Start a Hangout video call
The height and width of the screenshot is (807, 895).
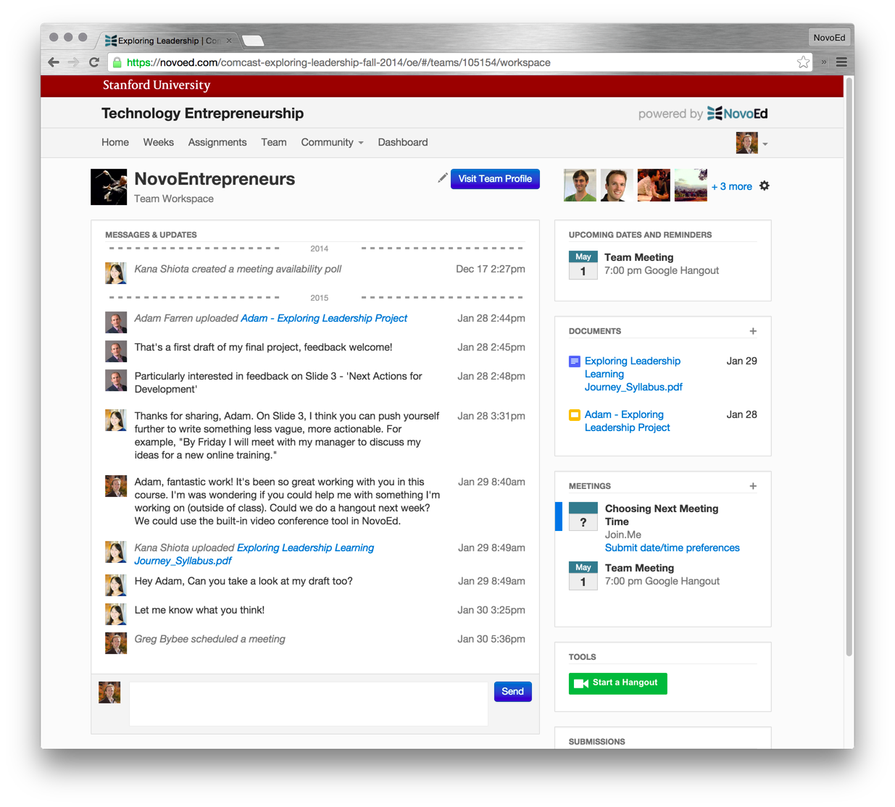point(617,683)
